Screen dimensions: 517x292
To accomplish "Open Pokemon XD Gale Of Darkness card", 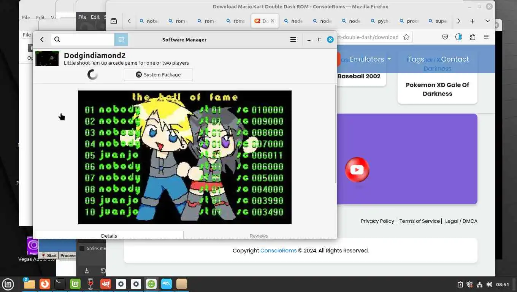I will click(438, 89).
